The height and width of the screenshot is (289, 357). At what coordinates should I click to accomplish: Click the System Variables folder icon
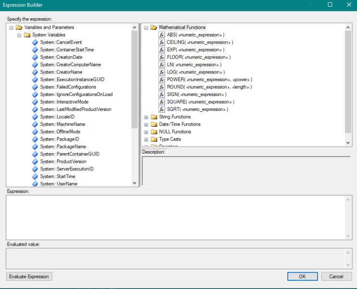click(x=27, y=35)
